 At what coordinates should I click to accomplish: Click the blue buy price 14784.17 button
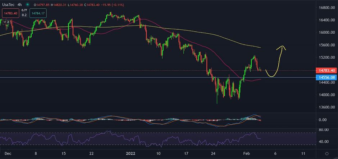coord(37,14)
